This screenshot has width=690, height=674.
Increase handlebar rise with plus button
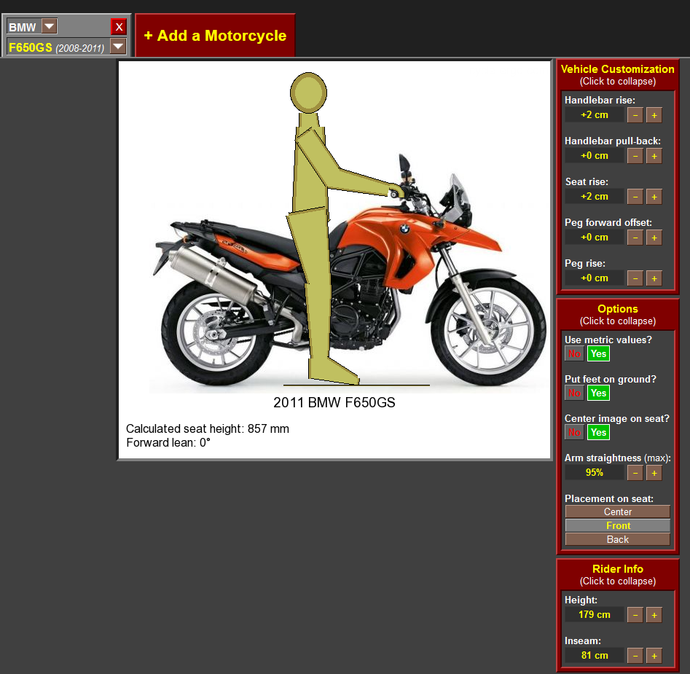click(654, 115)
